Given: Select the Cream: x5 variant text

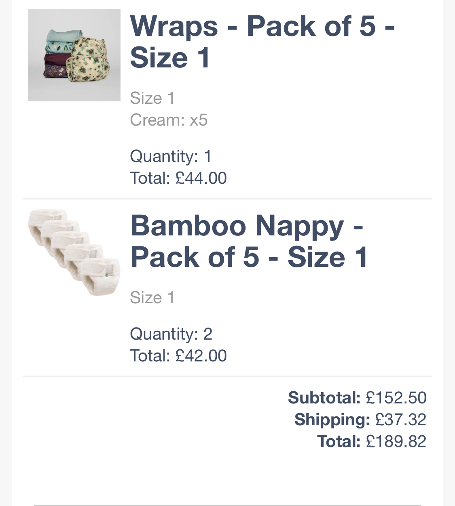Looking at the screenshot, I should [169, 120].
